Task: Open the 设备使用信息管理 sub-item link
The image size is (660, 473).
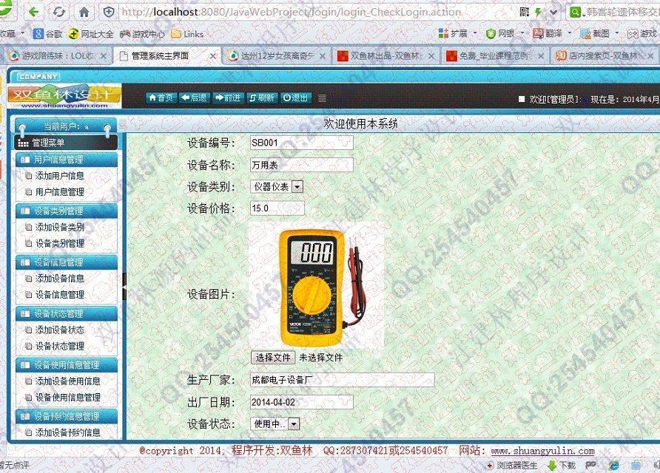Action: [x=67, y=398]
